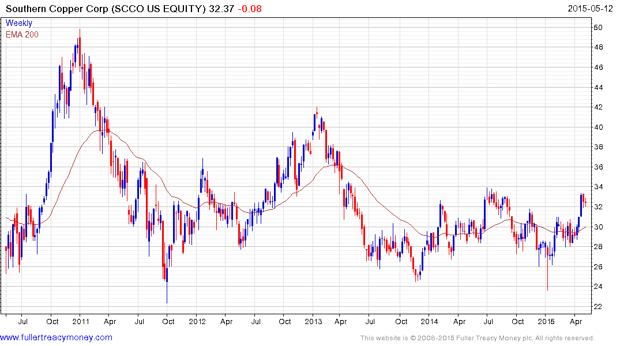This screenshot has height=346, width=620.
Task: Click the 34 price axis label
Action: pyautogui.click(x=598, y=187)
